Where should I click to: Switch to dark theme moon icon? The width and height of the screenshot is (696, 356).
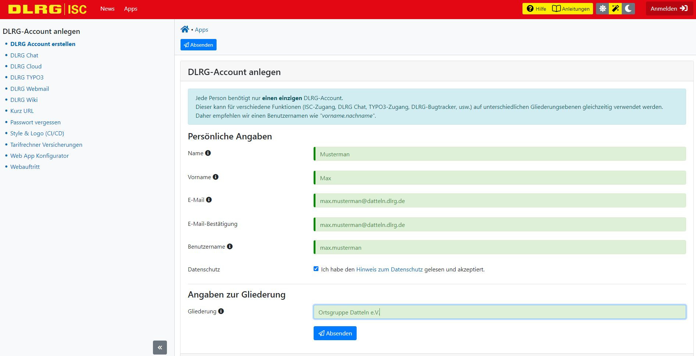click(628, 8)
